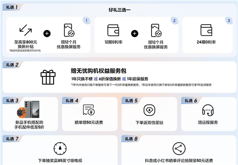This screenshot has height=165, width=238.
Task: Click wallet icon above 24期0利率
Action: (206, 30)
